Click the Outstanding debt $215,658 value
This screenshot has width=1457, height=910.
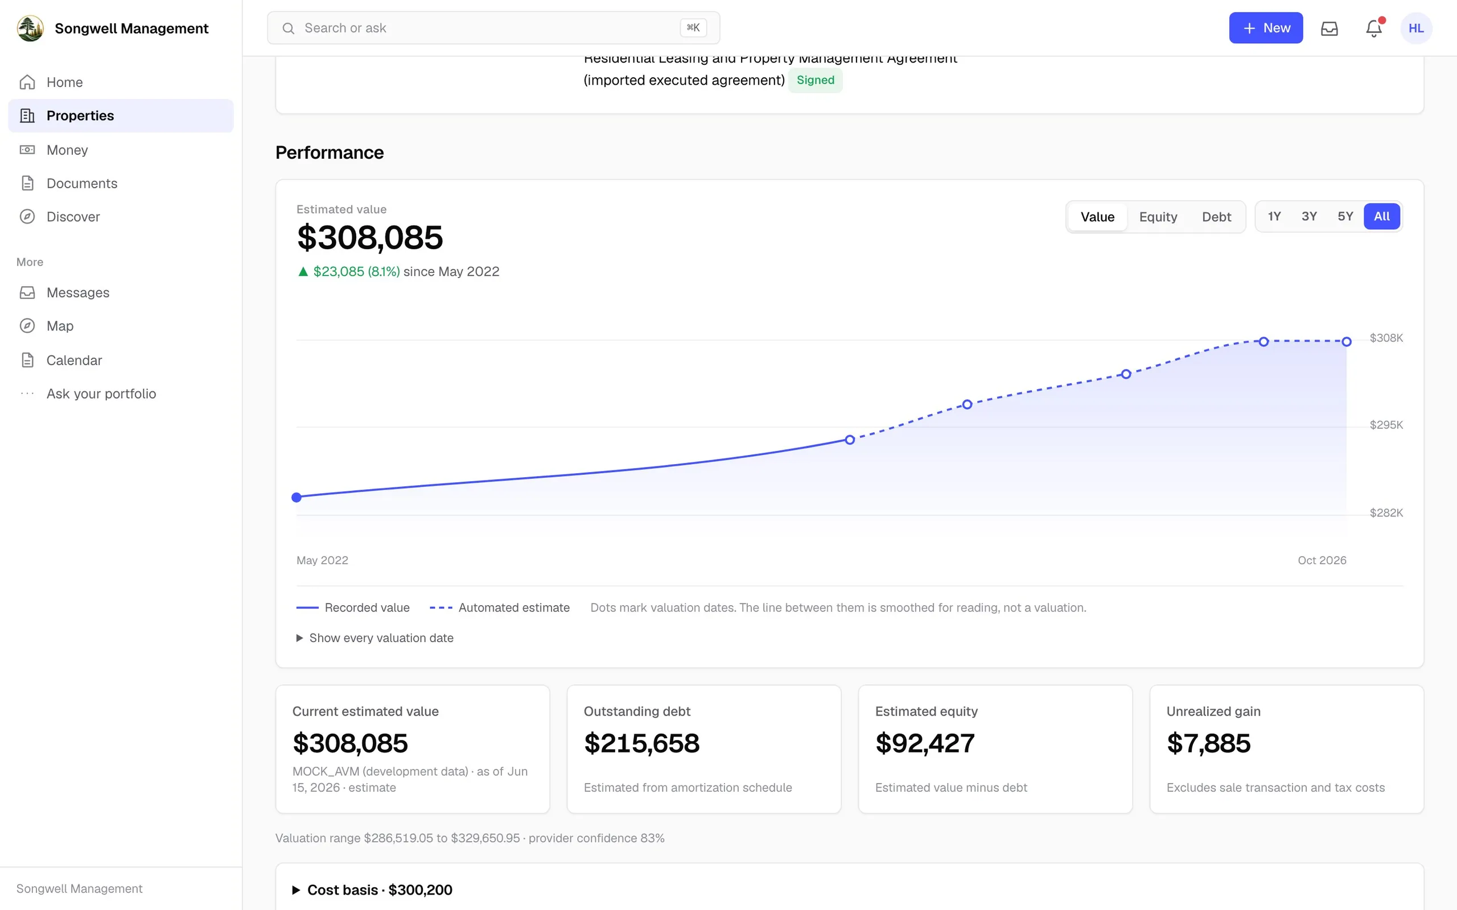coord(642,743)
